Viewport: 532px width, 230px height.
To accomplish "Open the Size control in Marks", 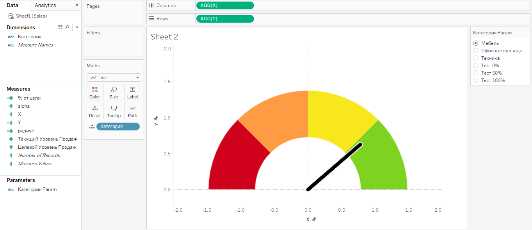I will coord(114,92).
